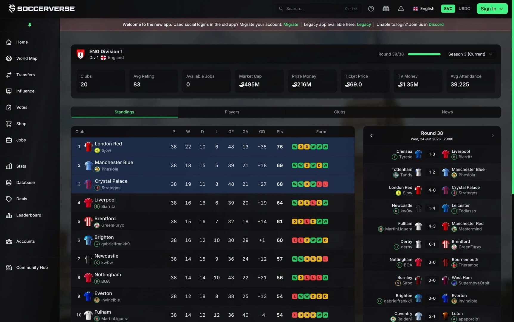Click the Discord link in banner
Image resolution: width=514 pixels, height=322 pixels.
click(x=436, y=24)
